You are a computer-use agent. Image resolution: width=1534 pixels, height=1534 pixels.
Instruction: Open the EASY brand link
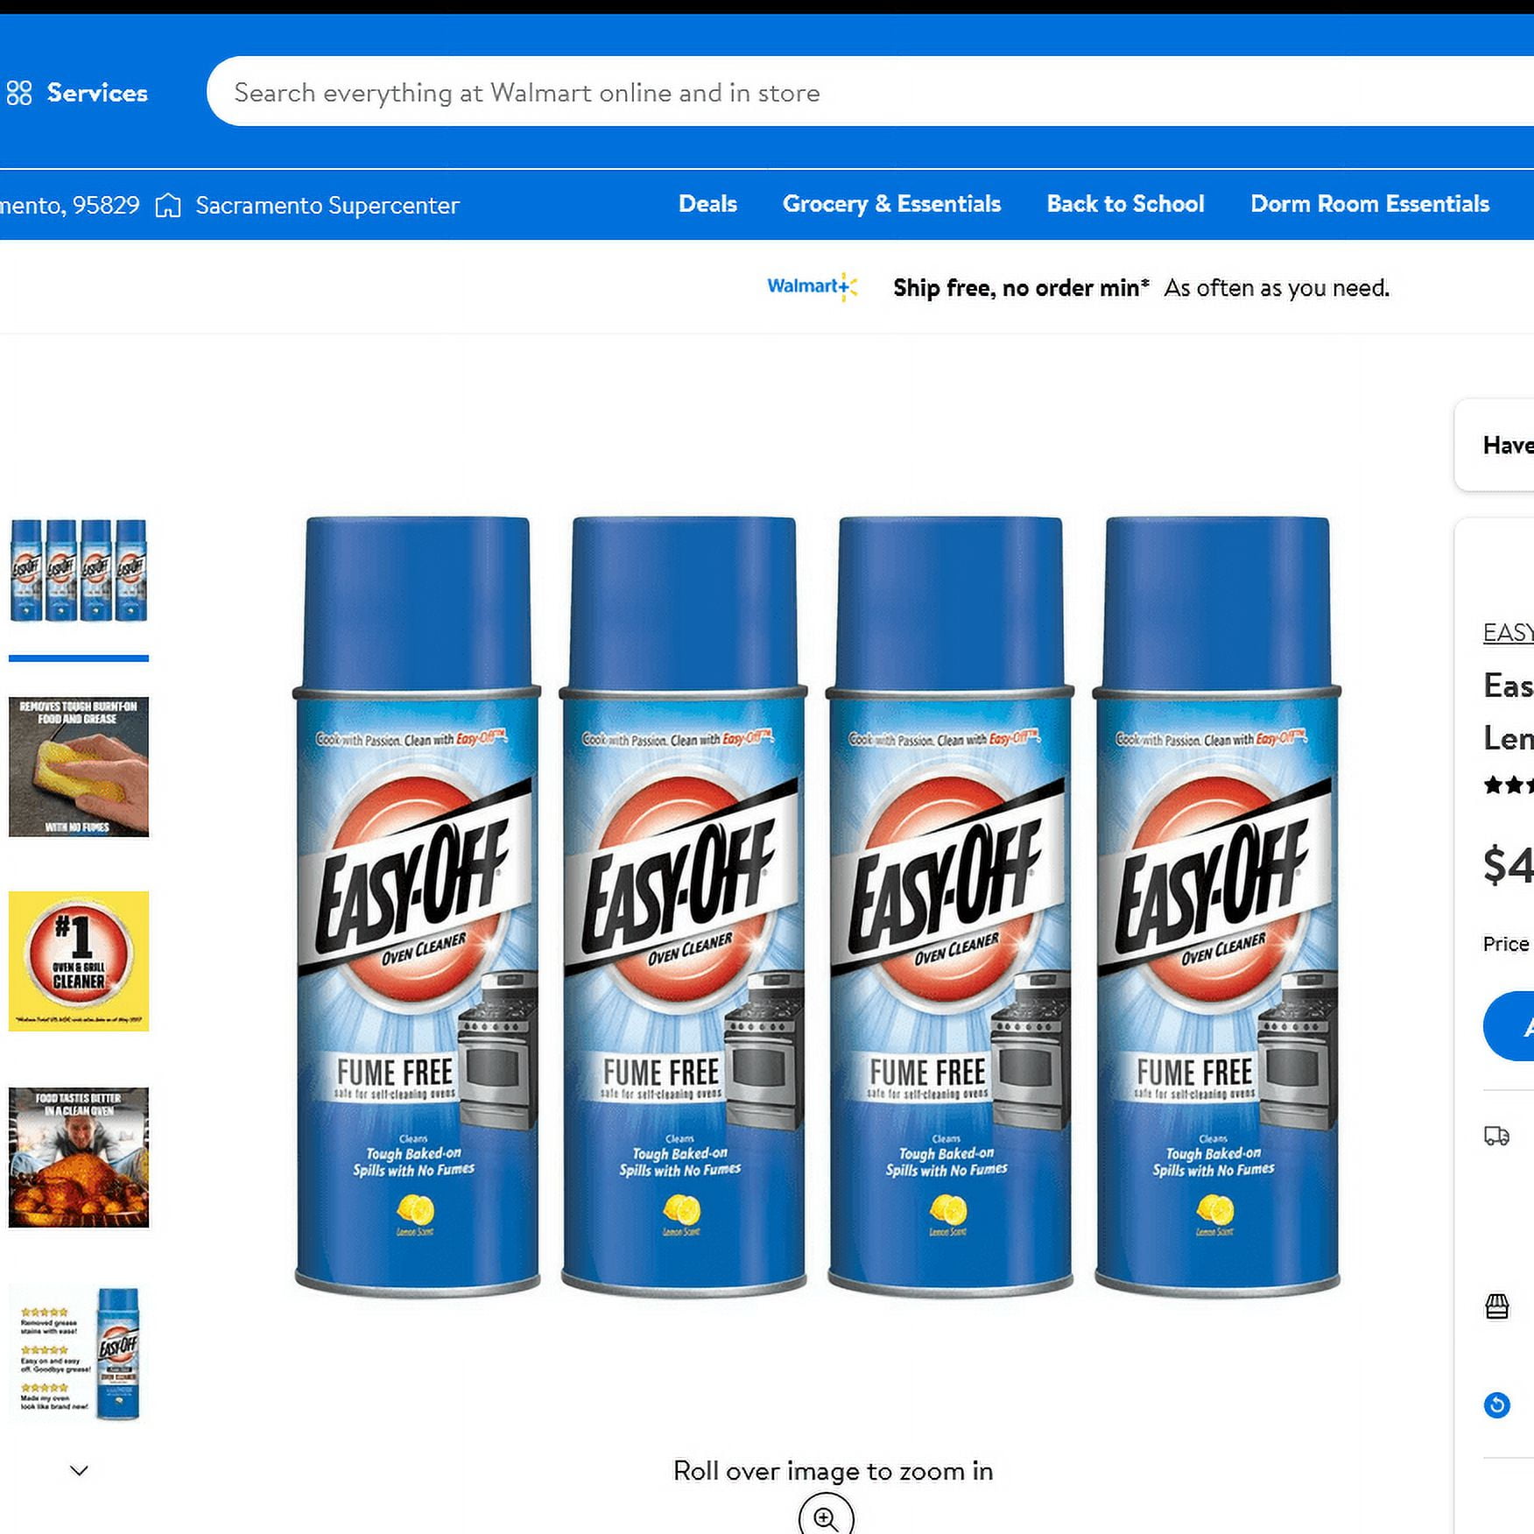coord(1508,632)
